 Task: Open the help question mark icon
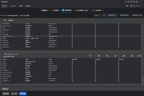132,2
